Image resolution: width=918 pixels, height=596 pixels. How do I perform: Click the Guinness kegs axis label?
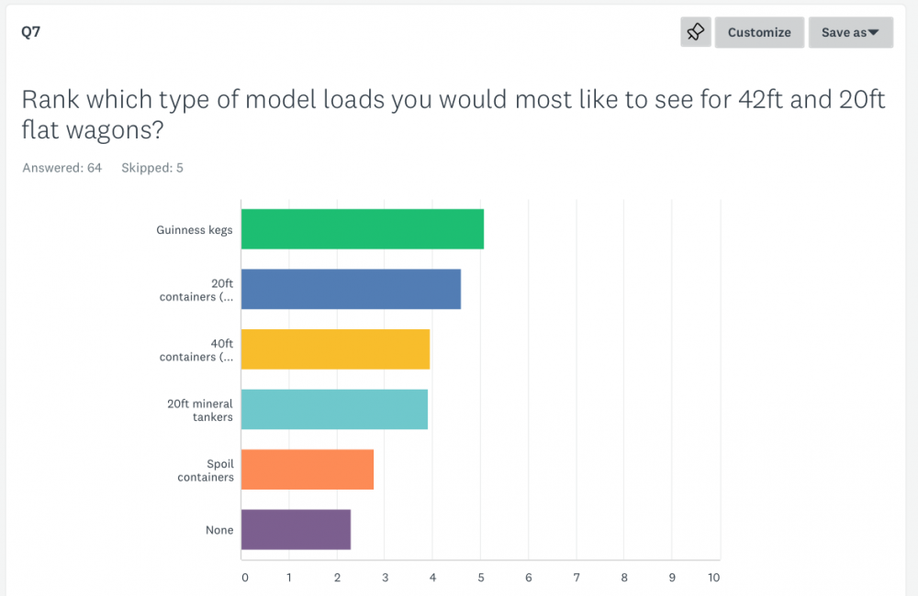click(195, 230)
